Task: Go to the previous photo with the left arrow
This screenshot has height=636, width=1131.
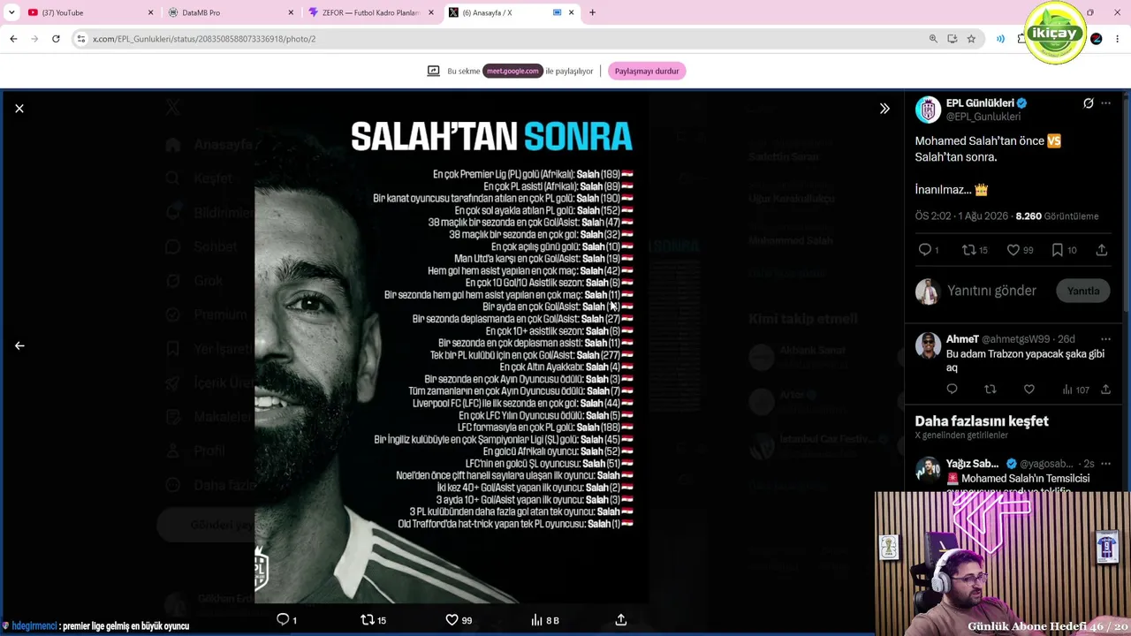Action: [19, 346]
